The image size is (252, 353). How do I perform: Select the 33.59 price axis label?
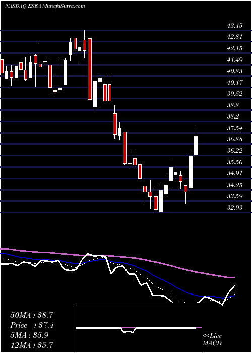235,196
